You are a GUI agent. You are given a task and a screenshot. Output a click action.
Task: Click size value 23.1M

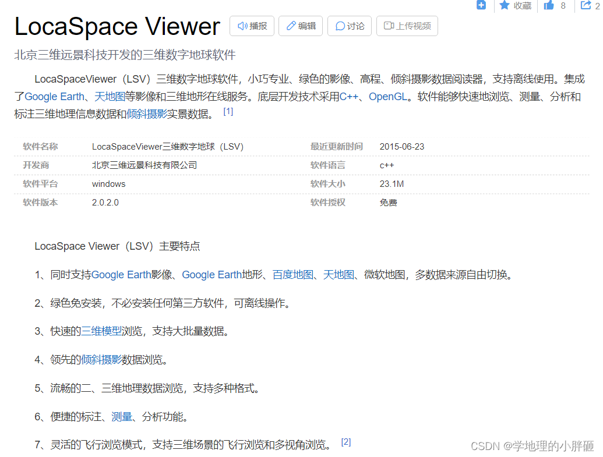tap(392, 184)
